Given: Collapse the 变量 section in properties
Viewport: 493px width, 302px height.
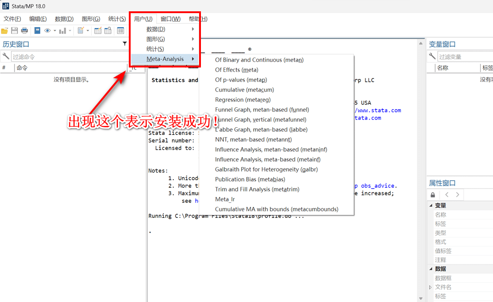Looking at the screenshot, I should (x=431, y=206).
